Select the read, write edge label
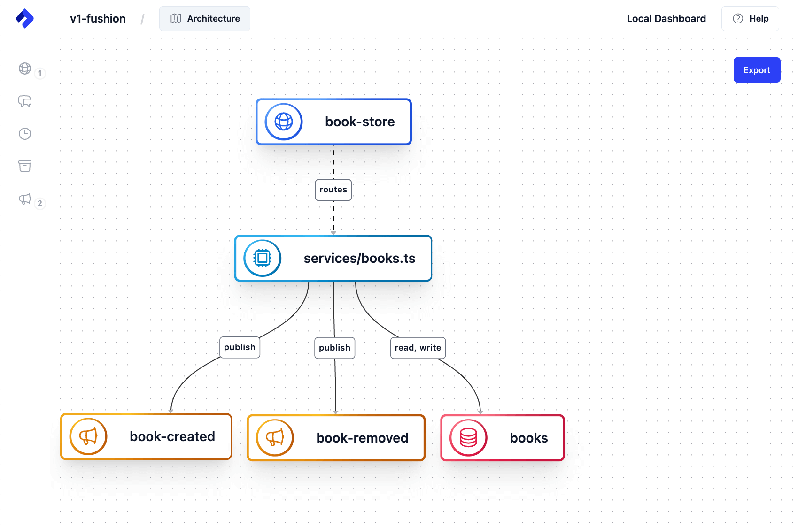 [x=418, y=348]
